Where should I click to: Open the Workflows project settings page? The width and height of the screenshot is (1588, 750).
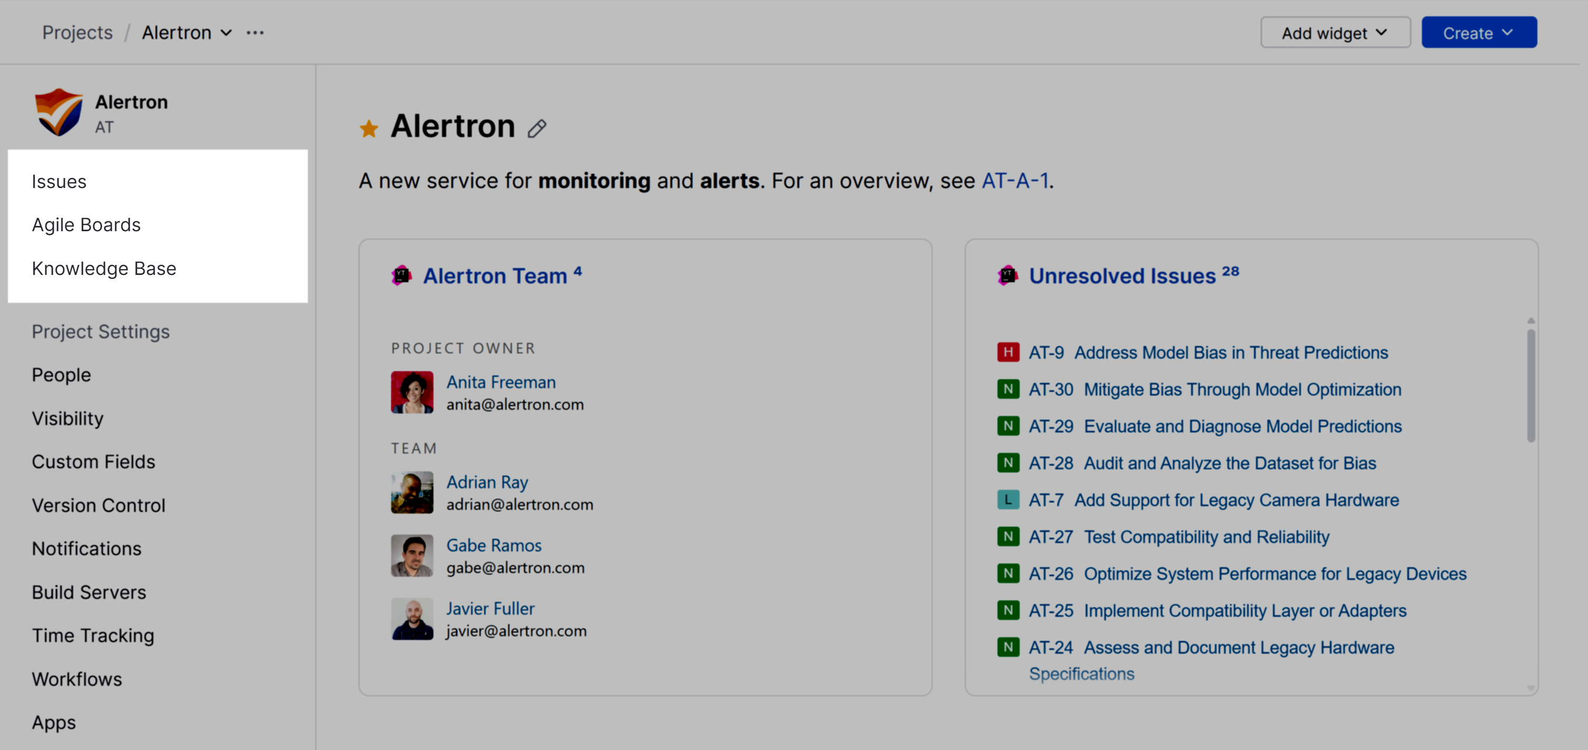pyautogui.click(x=77, y=678)
